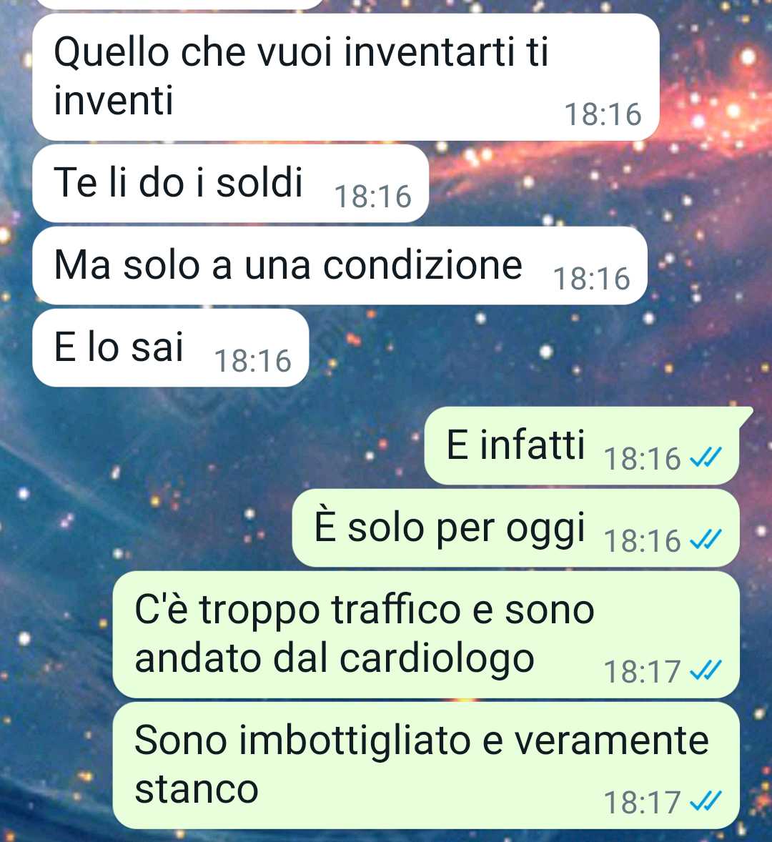Tap the partially visible bubble at top edge
This screenshot has height=842, width=772.
180,4
